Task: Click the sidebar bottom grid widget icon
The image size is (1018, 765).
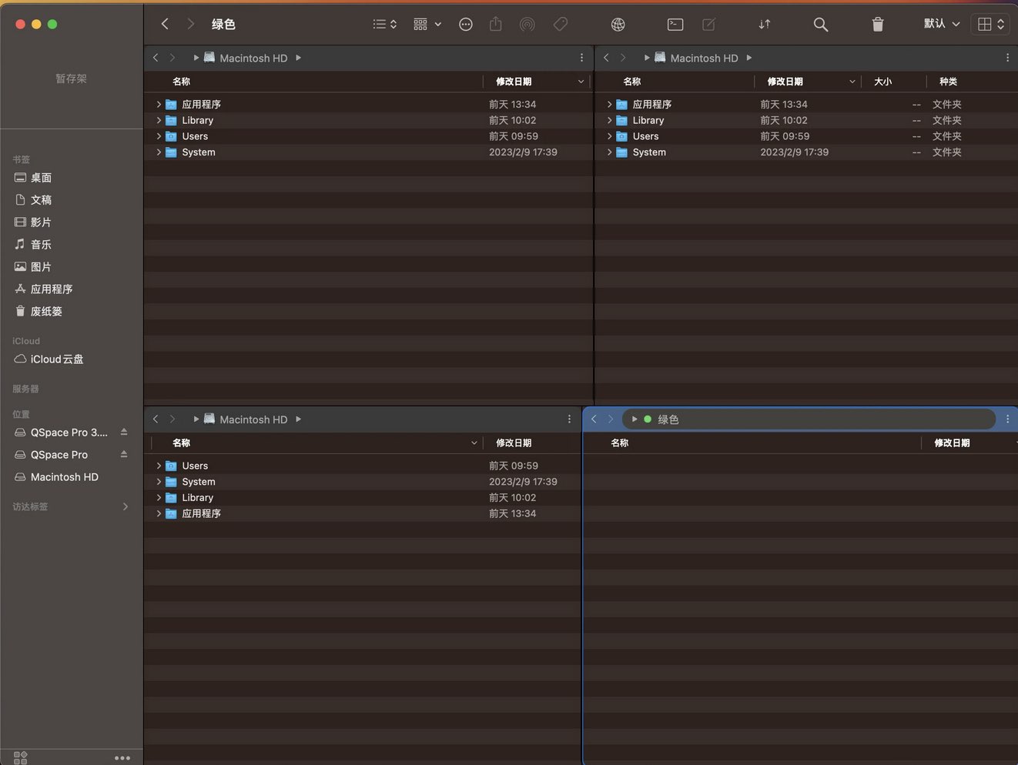Action: coord(21,757)
